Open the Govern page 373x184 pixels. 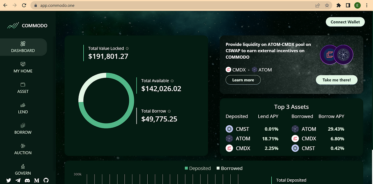pos(23,170)
